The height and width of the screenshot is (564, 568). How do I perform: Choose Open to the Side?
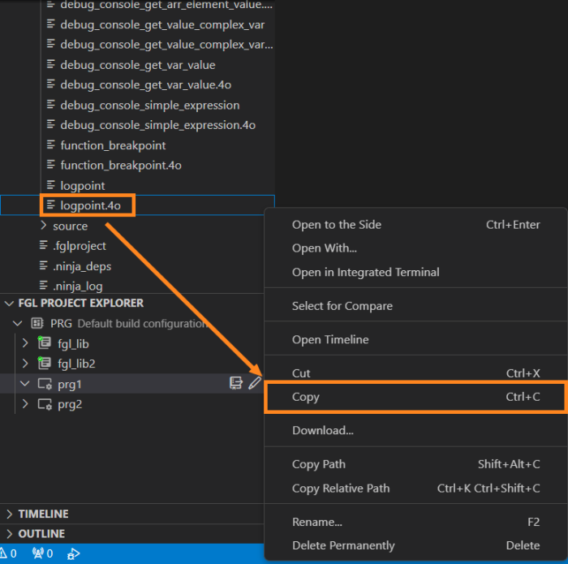coord(336,225)
